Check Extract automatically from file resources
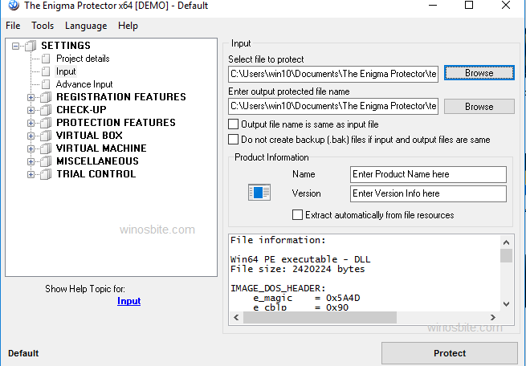This screenshot has width=526, height=366. (297, 215)
